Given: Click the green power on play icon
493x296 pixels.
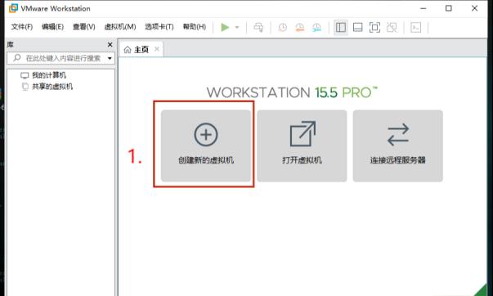Looking at the screenshot, I should point(225,27).
